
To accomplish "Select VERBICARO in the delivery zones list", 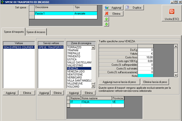I will (x=79, y=77).
